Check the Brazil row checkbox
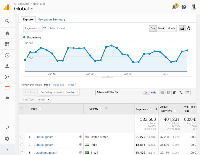200x155 pixels. tap(22, 153)
